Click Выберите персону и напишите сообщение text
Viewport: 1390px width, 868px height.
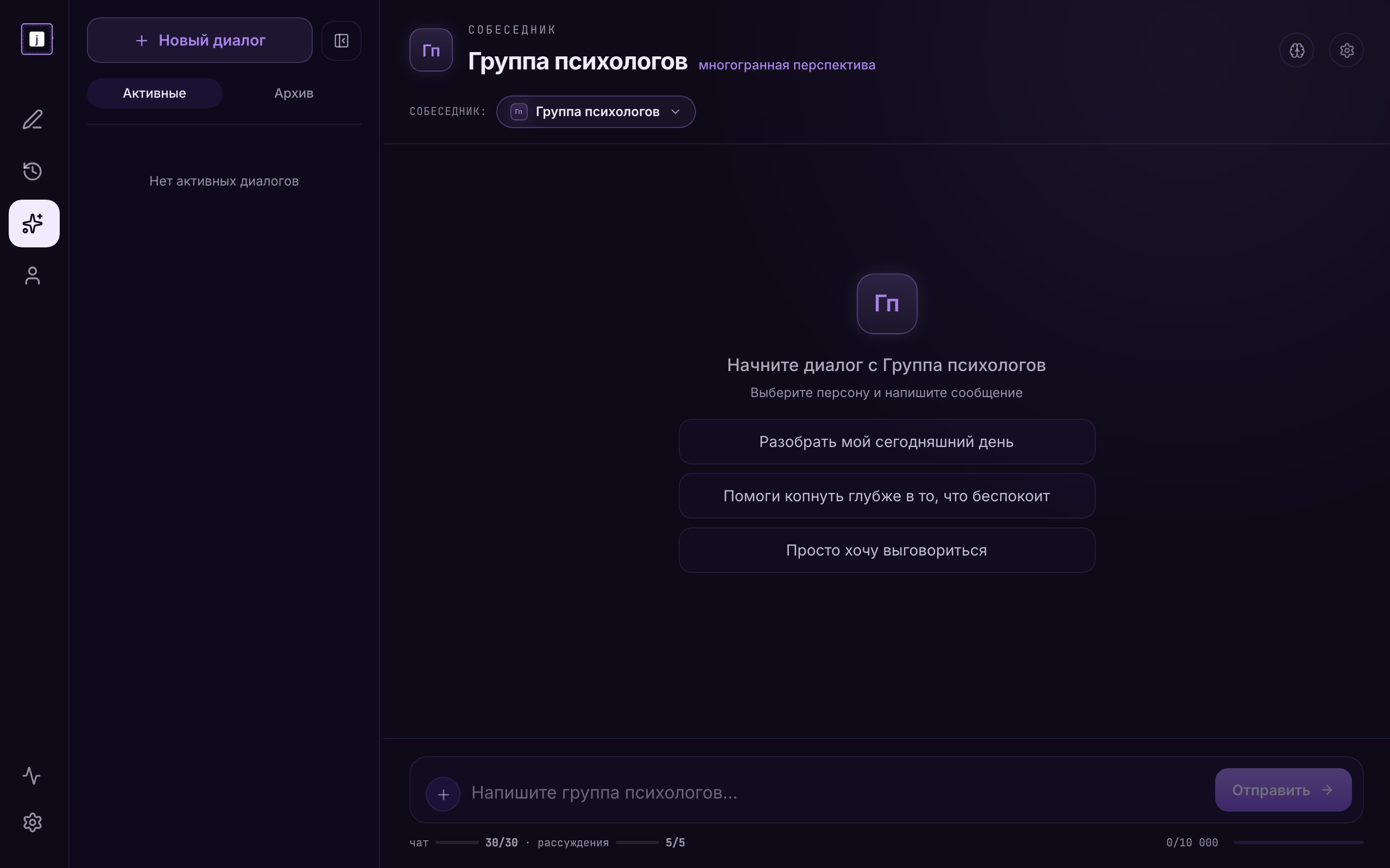[x=886, y=393]
